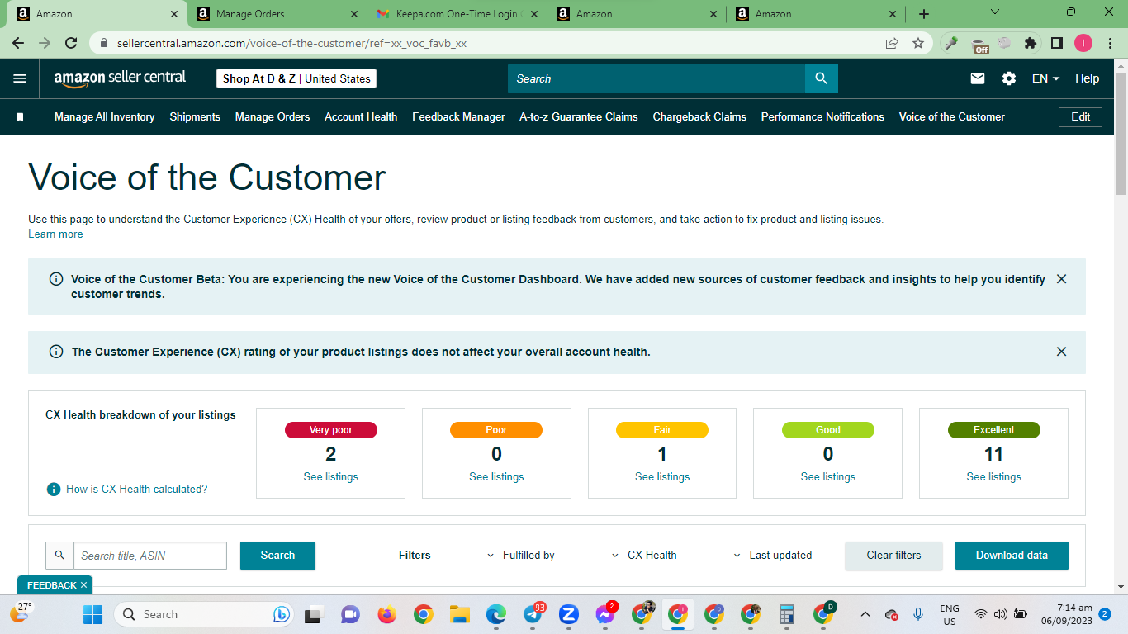Open the EN language dropdown
1128x634 pixels.
(1045, 78)
